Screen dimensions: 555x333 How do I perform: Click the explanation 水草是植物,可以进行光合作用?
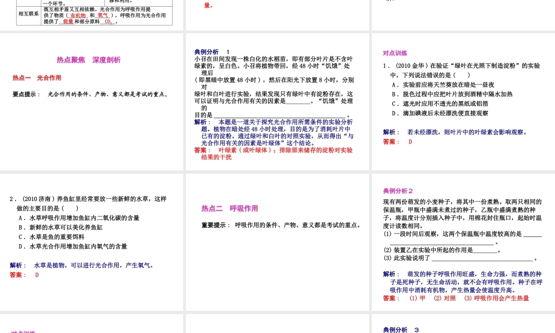pyautogui.click(x=94, y=265)
